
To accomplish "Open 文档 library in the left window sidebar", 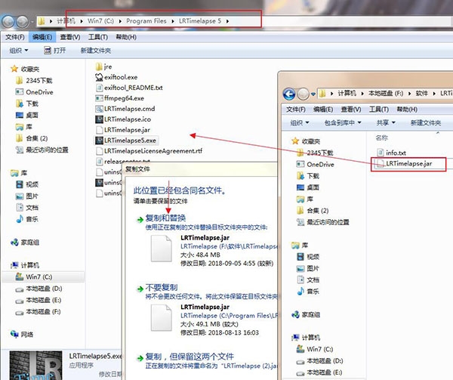I will pos(26,208).
